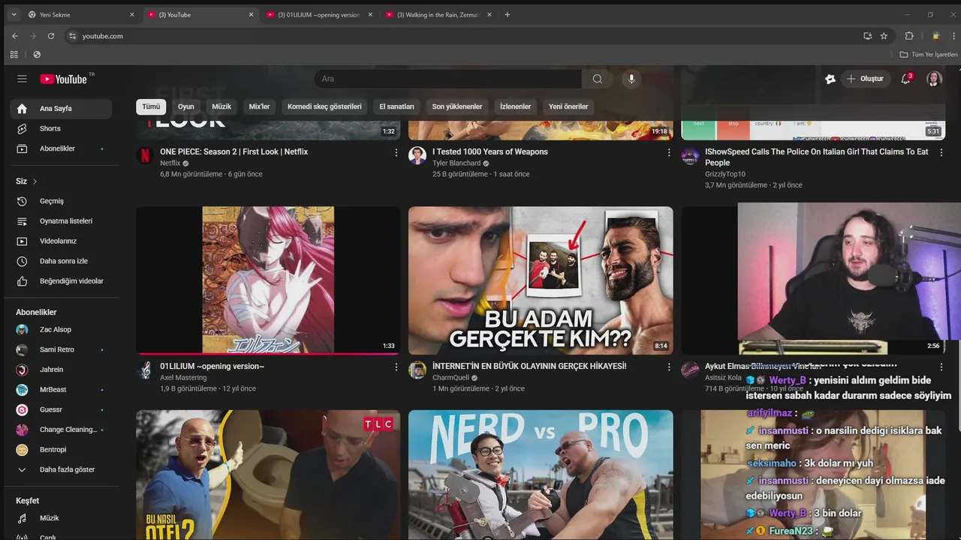Open Ana Sayfa in sidebar
Screen dimensions: 961x540
61,109
